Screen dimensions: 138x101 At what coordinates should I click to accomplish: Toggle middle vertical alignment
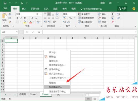49,14
